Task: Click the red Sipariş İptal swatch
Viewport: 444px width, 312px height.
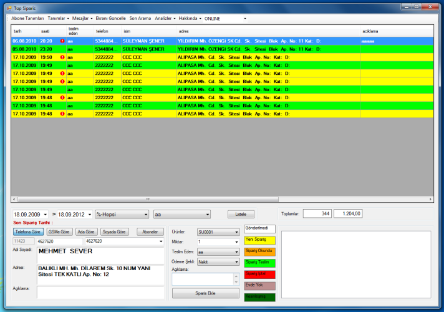Action: [x=259, y=275]
